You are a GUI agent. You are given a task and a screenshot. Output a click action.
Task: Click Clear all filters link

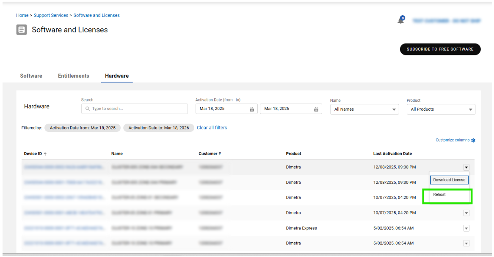212,128
